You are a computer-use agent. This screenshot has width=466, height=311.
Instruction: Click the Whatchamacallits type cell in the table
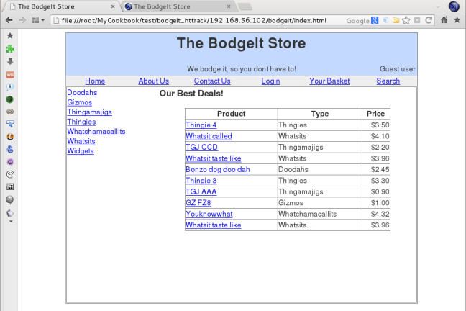tap(320, 214)
